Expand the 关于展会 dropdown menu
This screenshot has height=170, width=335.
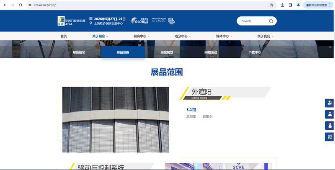pyautogui.click(x=100, y=36)
